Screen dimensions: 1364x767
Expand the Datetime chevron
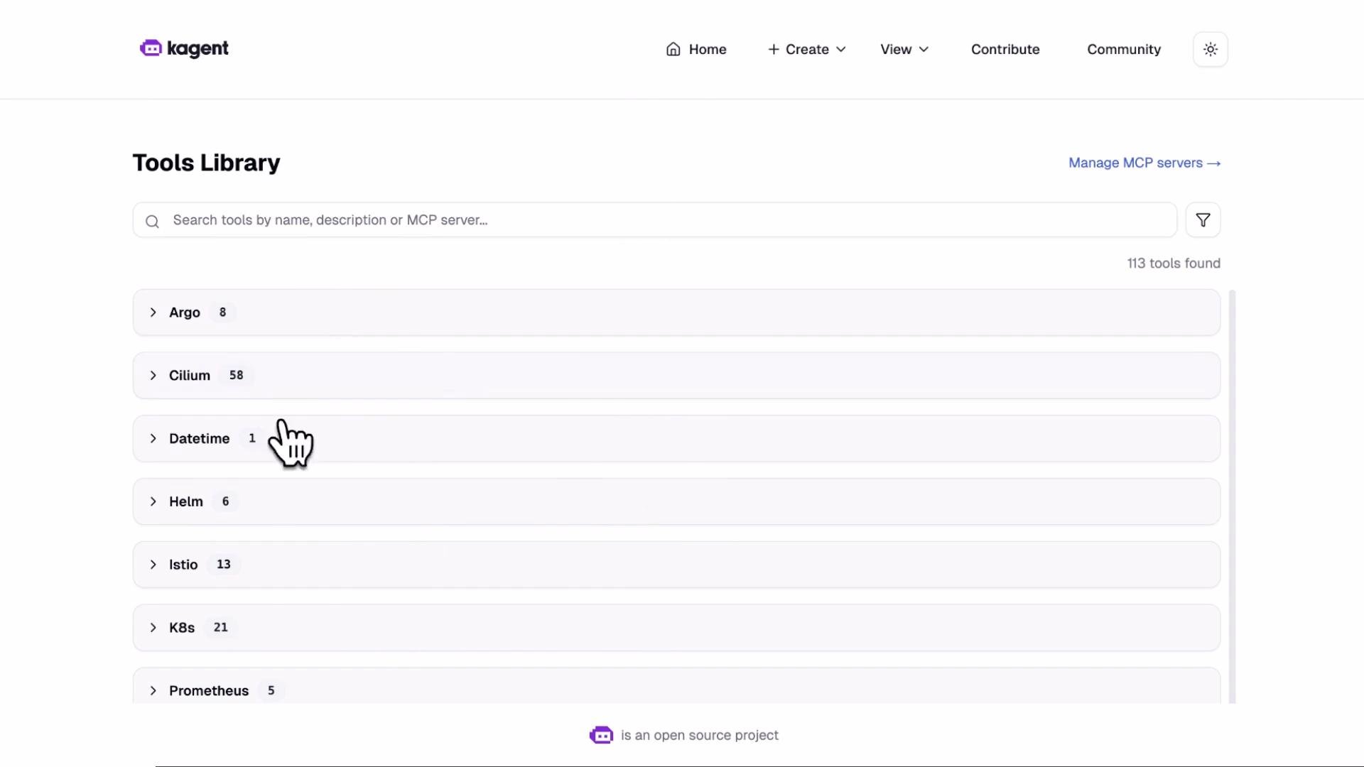coord(153,438)
